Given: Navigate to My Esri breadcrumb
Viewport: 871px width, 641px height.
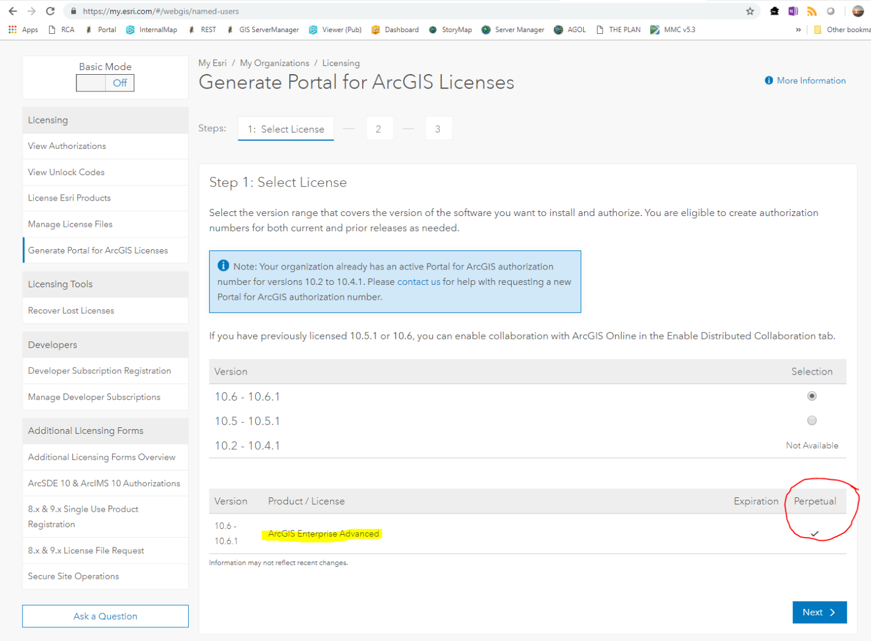Looking at the screenshot, I should pyautogui.click(x=213, y=63).
